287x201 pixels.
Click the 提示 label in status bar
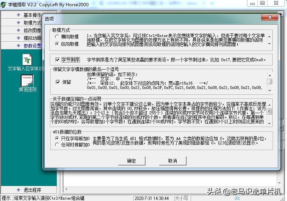pyautogui.click(x=6, y=198)
